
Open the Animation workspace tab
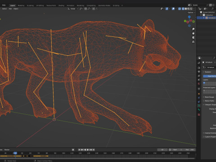pos(70,5)
